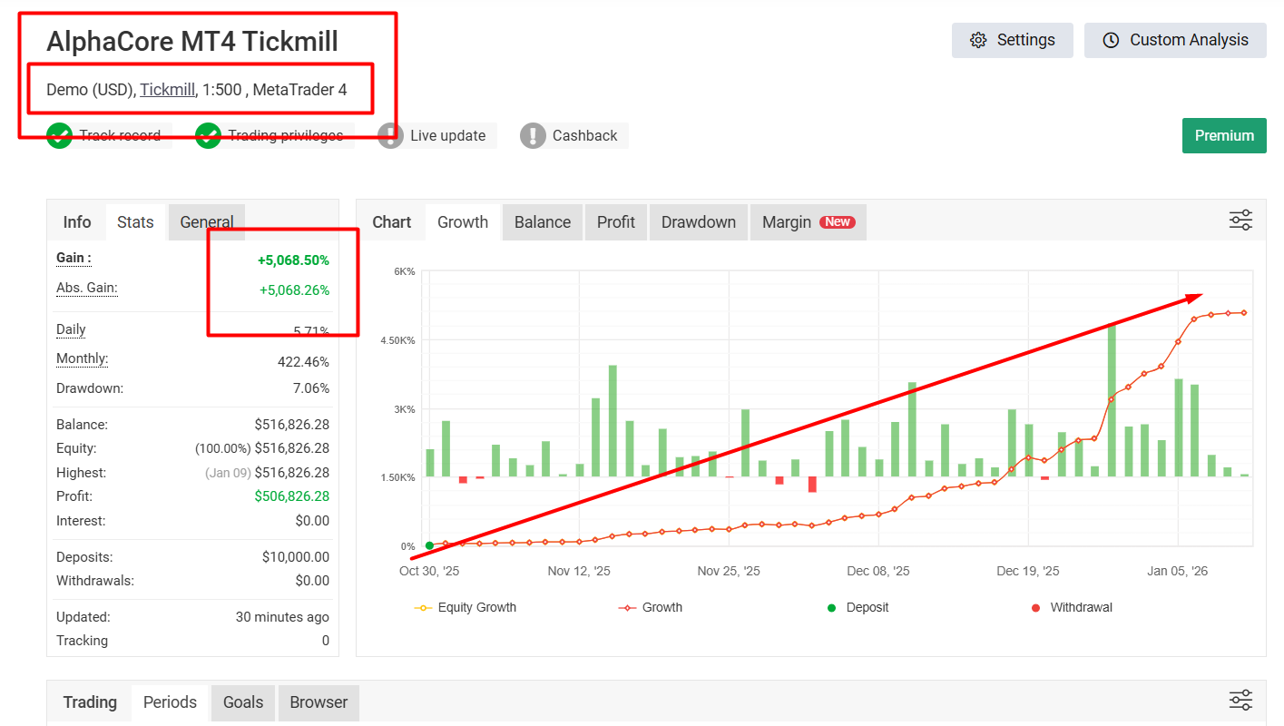Switch chart to the Profit tab
Viewport: 1284px width, 726px height.
pyautogui.click(x=616, y=222)
